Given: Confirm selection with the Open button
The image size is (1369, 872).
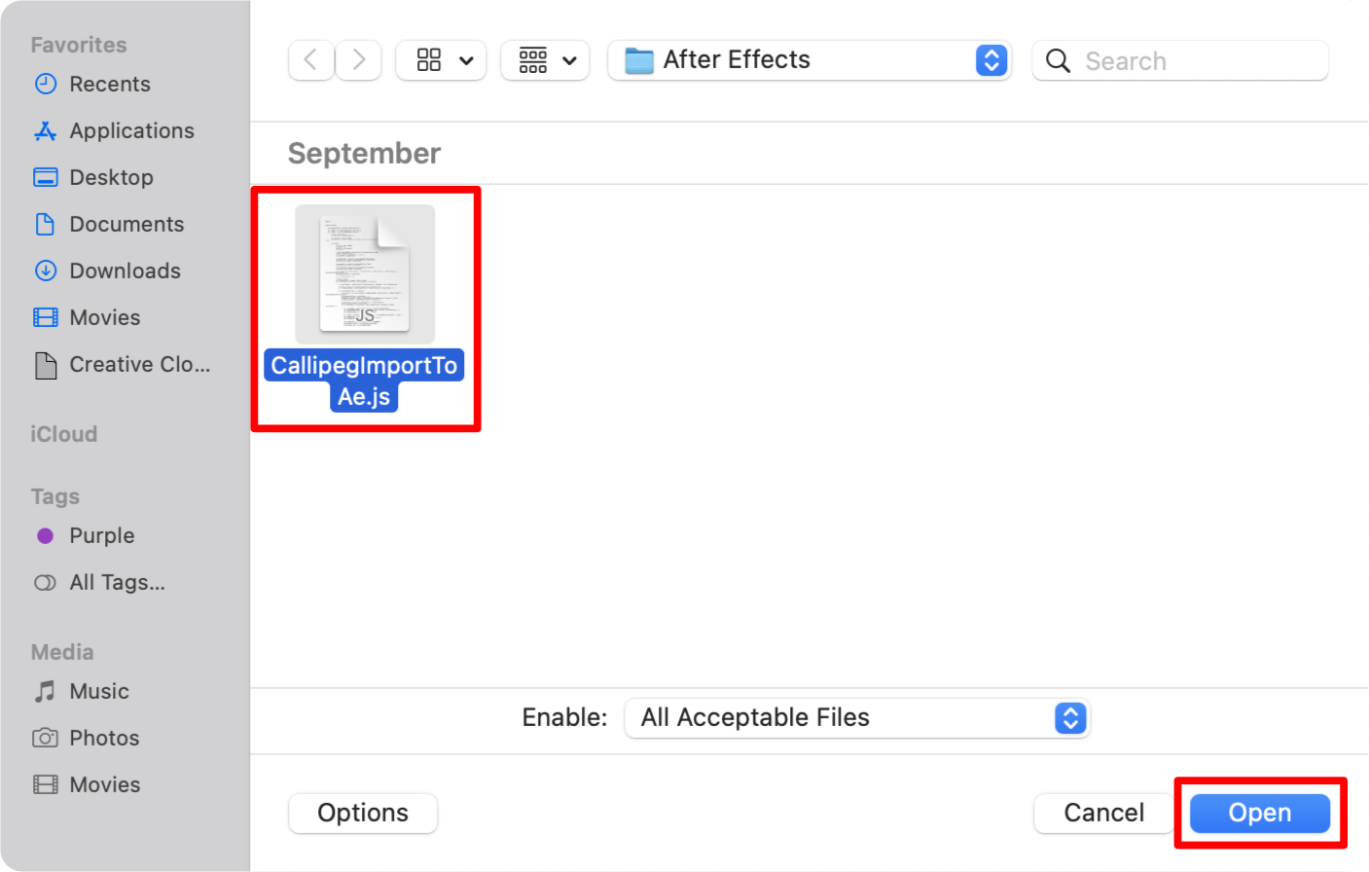Looking at the screenshot, I should pyautogui.click(x=1259, y=813).
